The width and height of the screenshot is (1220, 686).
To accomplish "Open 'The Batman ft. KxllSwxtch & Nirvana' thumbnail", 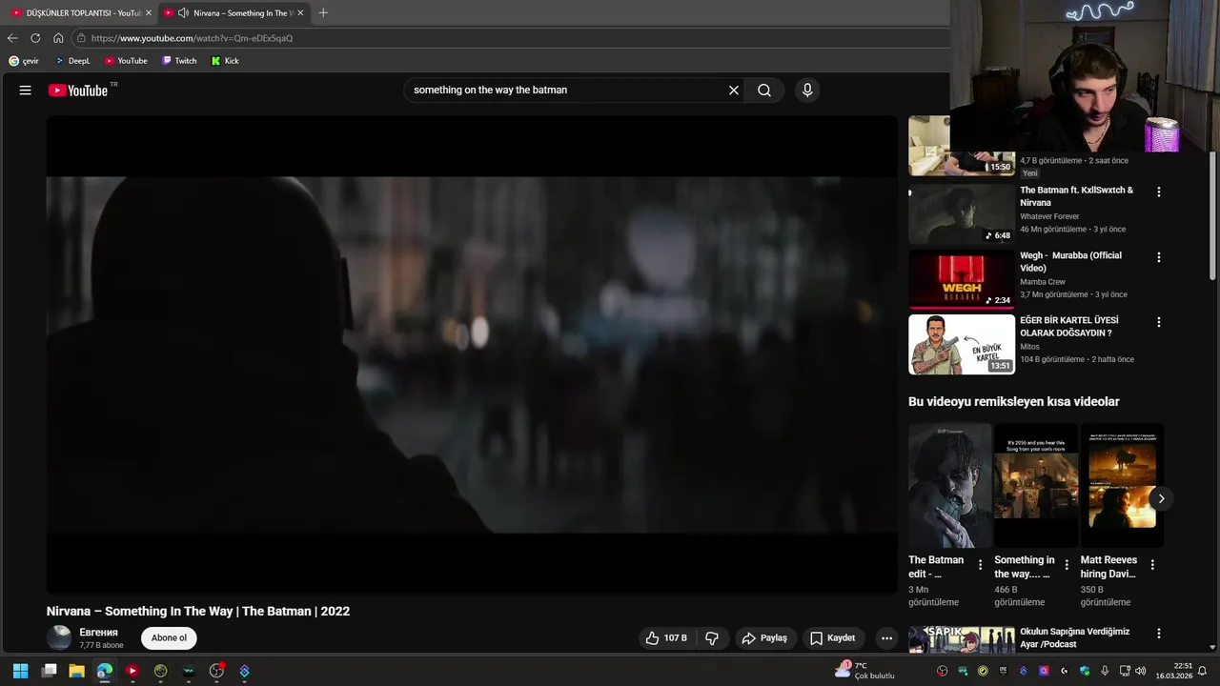I will 962,214.
